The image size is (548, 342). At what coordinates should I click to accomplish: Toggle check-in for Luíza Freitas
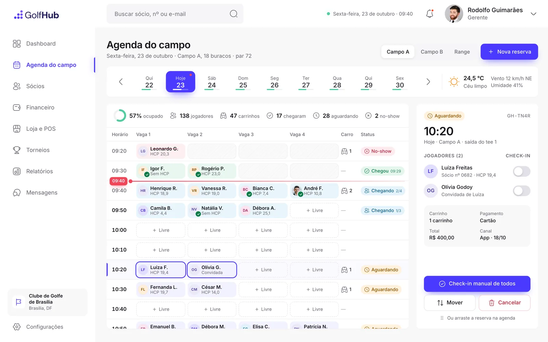[x=522, y=171]
